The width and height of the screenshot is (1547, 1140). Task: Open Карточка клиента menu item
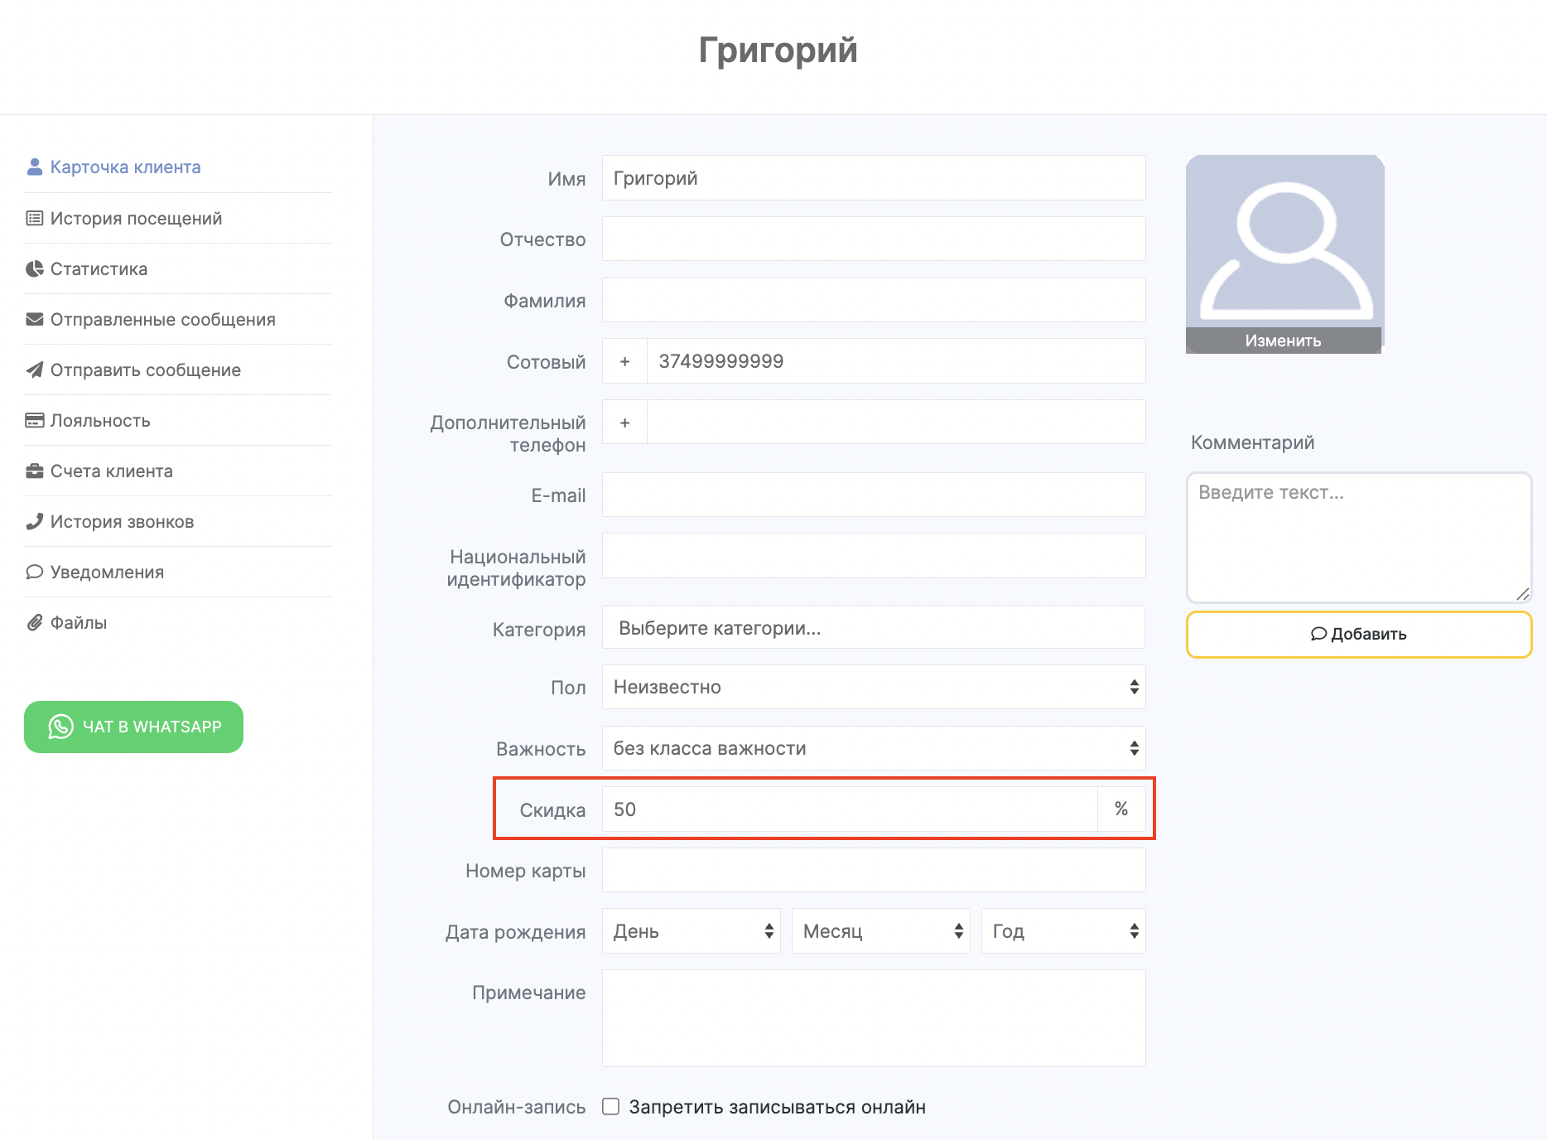tap(126, 167)
